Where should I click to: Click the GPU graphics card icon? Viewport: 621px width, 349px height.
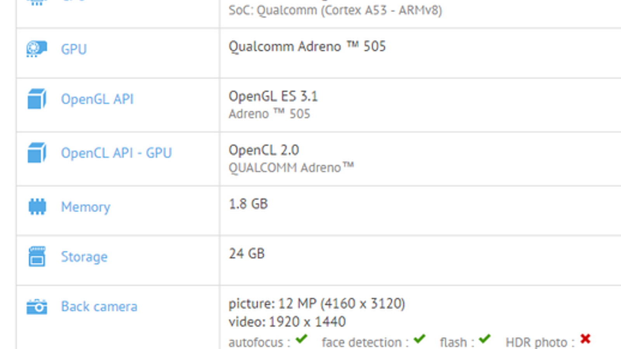37,49
